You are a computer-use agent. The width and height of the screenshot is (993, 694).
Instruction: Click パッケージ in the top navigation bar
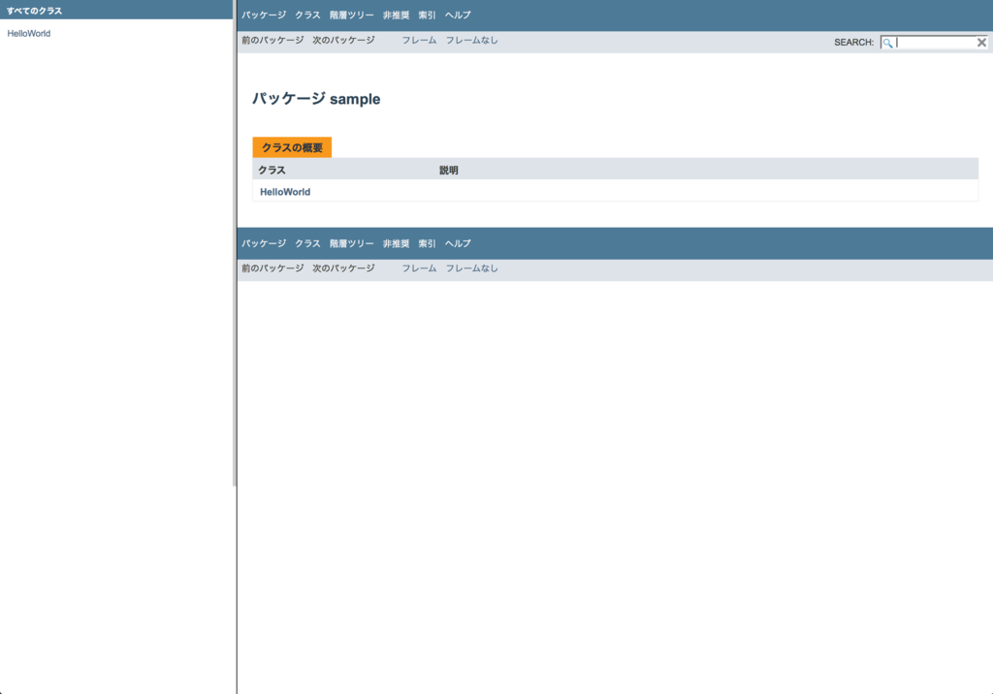[x=264, y=16]
